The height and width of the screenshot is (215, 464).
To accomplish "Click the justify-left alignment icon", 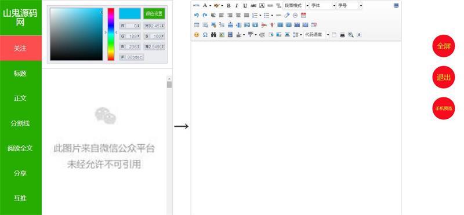I will click(x=222, y=16).
